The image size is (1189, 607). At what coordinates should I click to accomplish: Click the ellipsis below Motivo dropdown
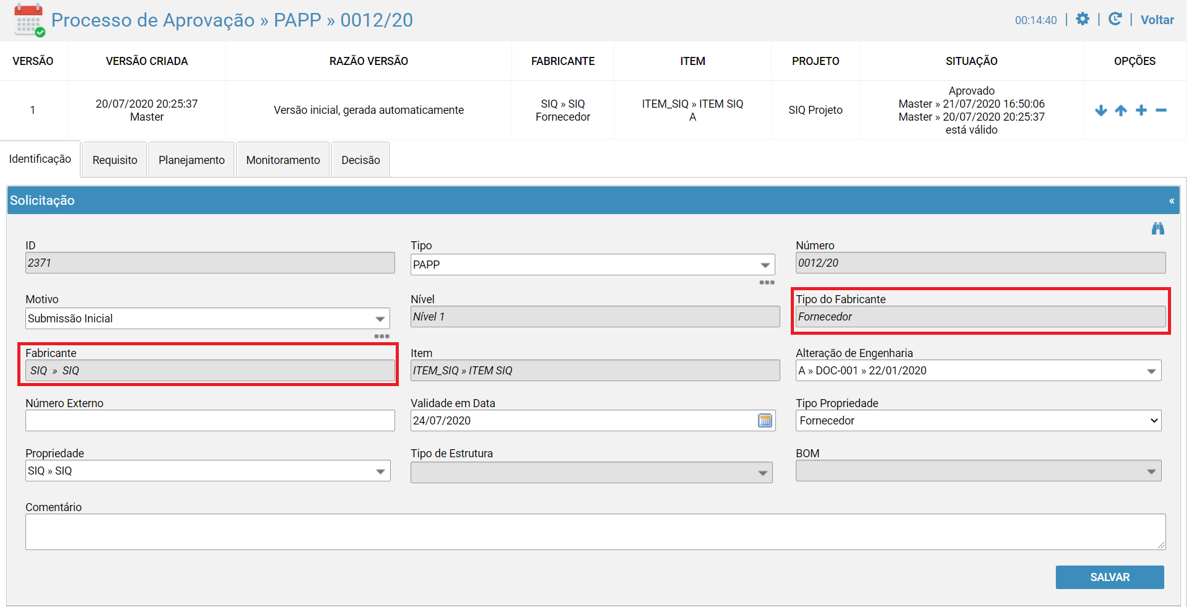tap(381, 336)
